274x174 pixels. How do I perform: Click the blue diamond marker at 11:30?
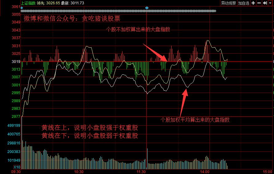tap(147, 8)
